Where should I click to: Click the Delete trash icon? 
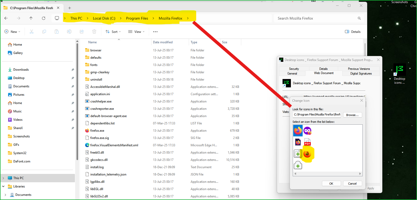tap(94, 32)
